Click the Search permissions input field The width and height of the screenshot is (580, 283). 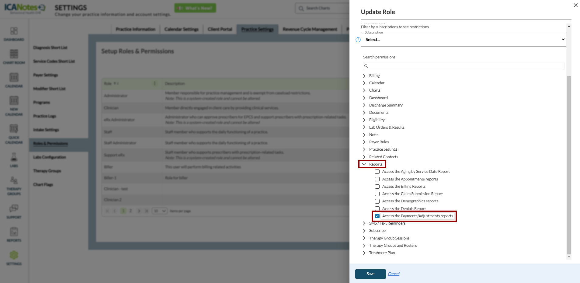464,66
